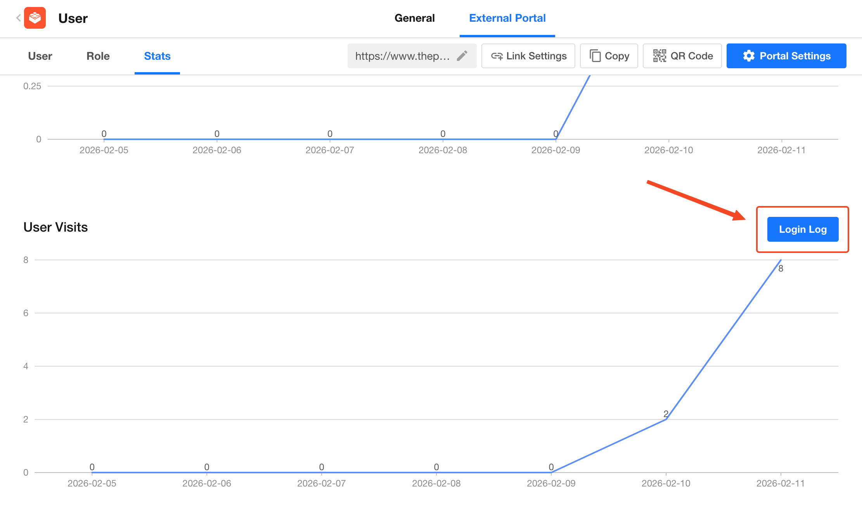The image size is (862, 509).
Task: Click the copy icon in the Copy button
Action: click(x=595, y=56)
